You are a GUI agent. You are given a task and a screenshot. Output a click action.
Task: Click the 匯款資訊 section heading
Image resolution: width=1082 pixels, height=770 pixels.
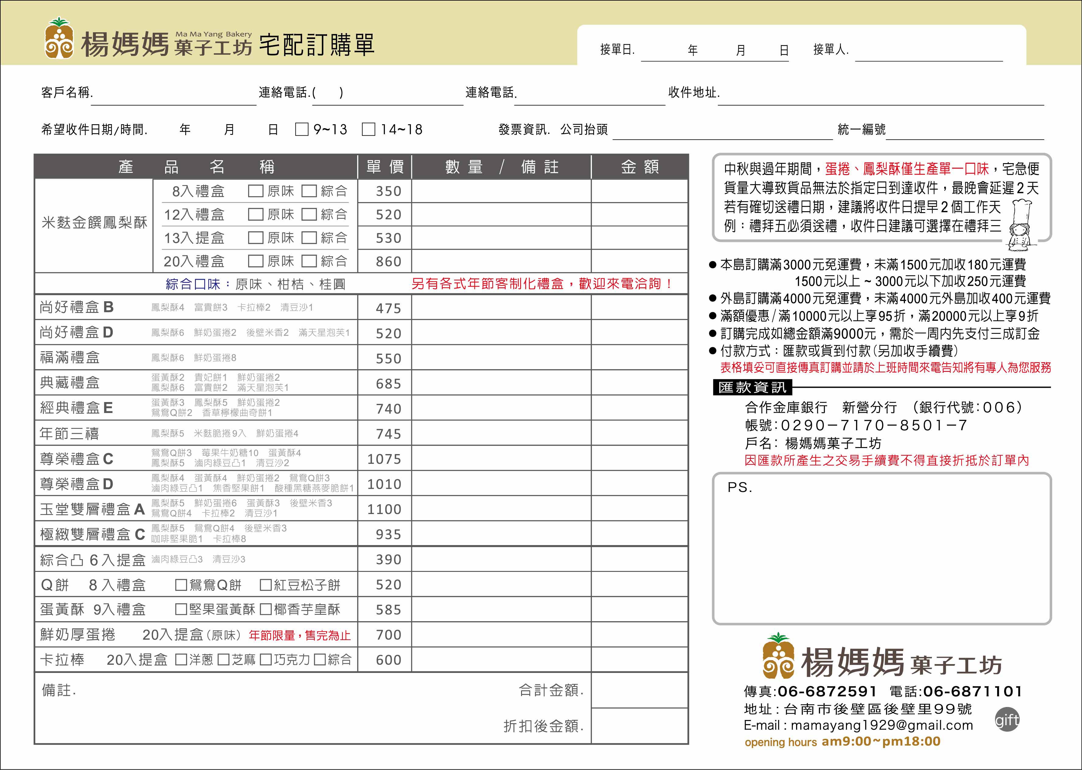click(752, 387)
